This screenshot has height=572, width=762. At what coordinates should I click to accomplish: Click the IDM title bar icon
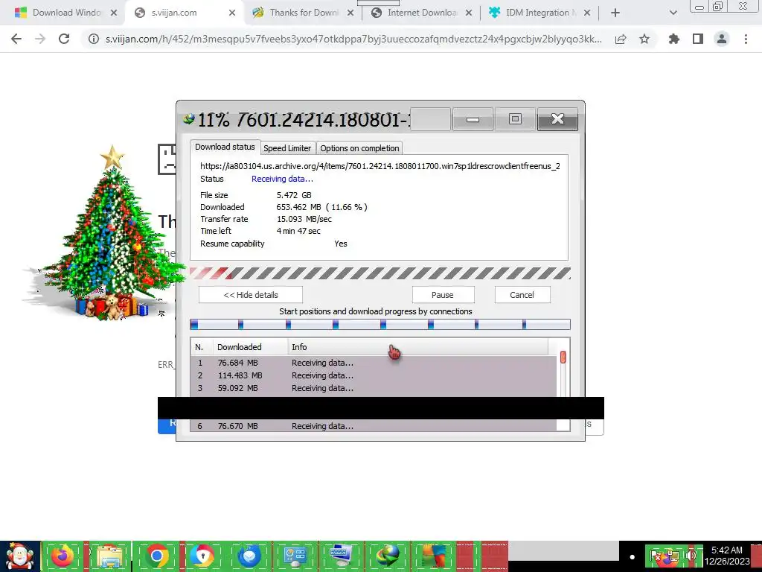(x=188, y=118)
